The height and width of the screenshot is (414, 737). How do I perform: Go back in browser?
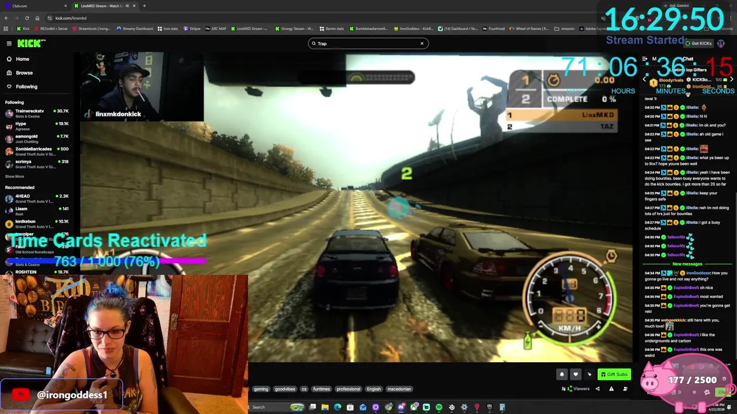click(x=6, y=18)
